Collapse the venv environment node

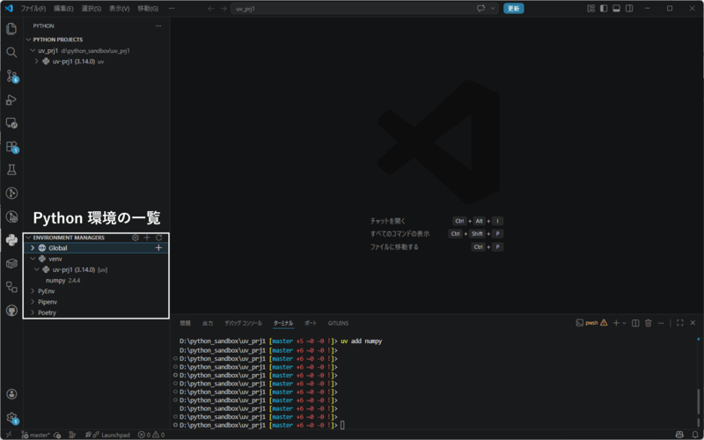[x=33, y=259]
